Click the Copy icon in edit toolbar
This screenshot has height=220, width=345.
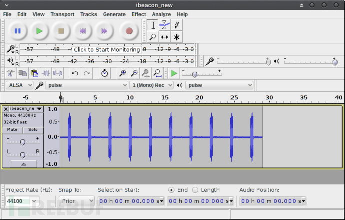23,73
